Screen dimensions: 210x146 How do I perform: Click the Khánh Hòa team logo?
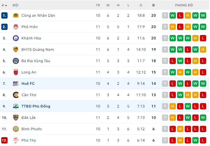(15, 38)
